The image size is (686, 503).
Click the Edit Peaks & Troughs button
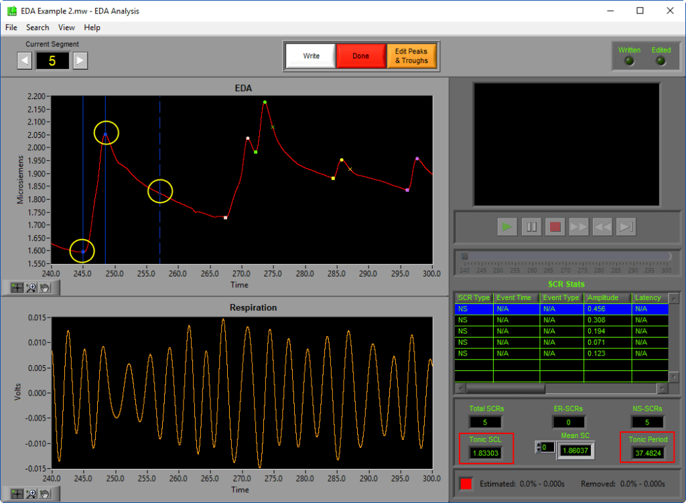(x=412, y=56)
